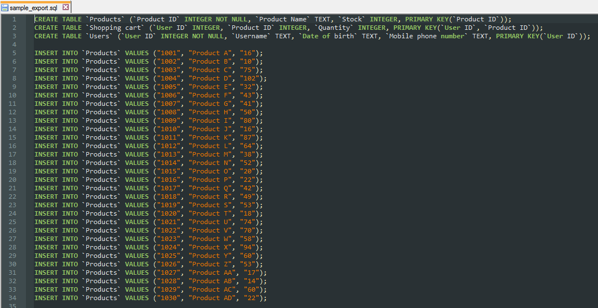Click the "Product AD" string value
Screen dimensions: 598x308
point(212,298)
